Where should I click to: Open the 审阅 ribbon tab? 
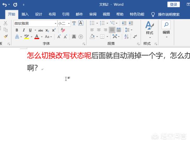(93, 14)
